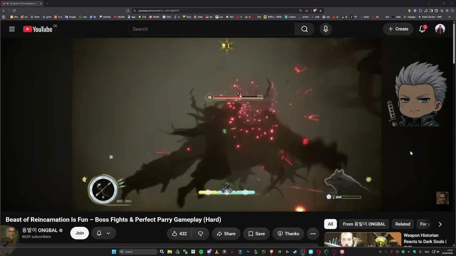Open File Explorer from the taskbar

pyautogui.click(x=170, y=252)
